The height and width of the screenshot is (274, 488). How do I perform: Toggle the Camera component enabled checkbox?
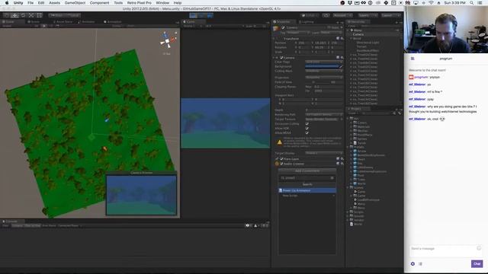(x=281, y=58)
